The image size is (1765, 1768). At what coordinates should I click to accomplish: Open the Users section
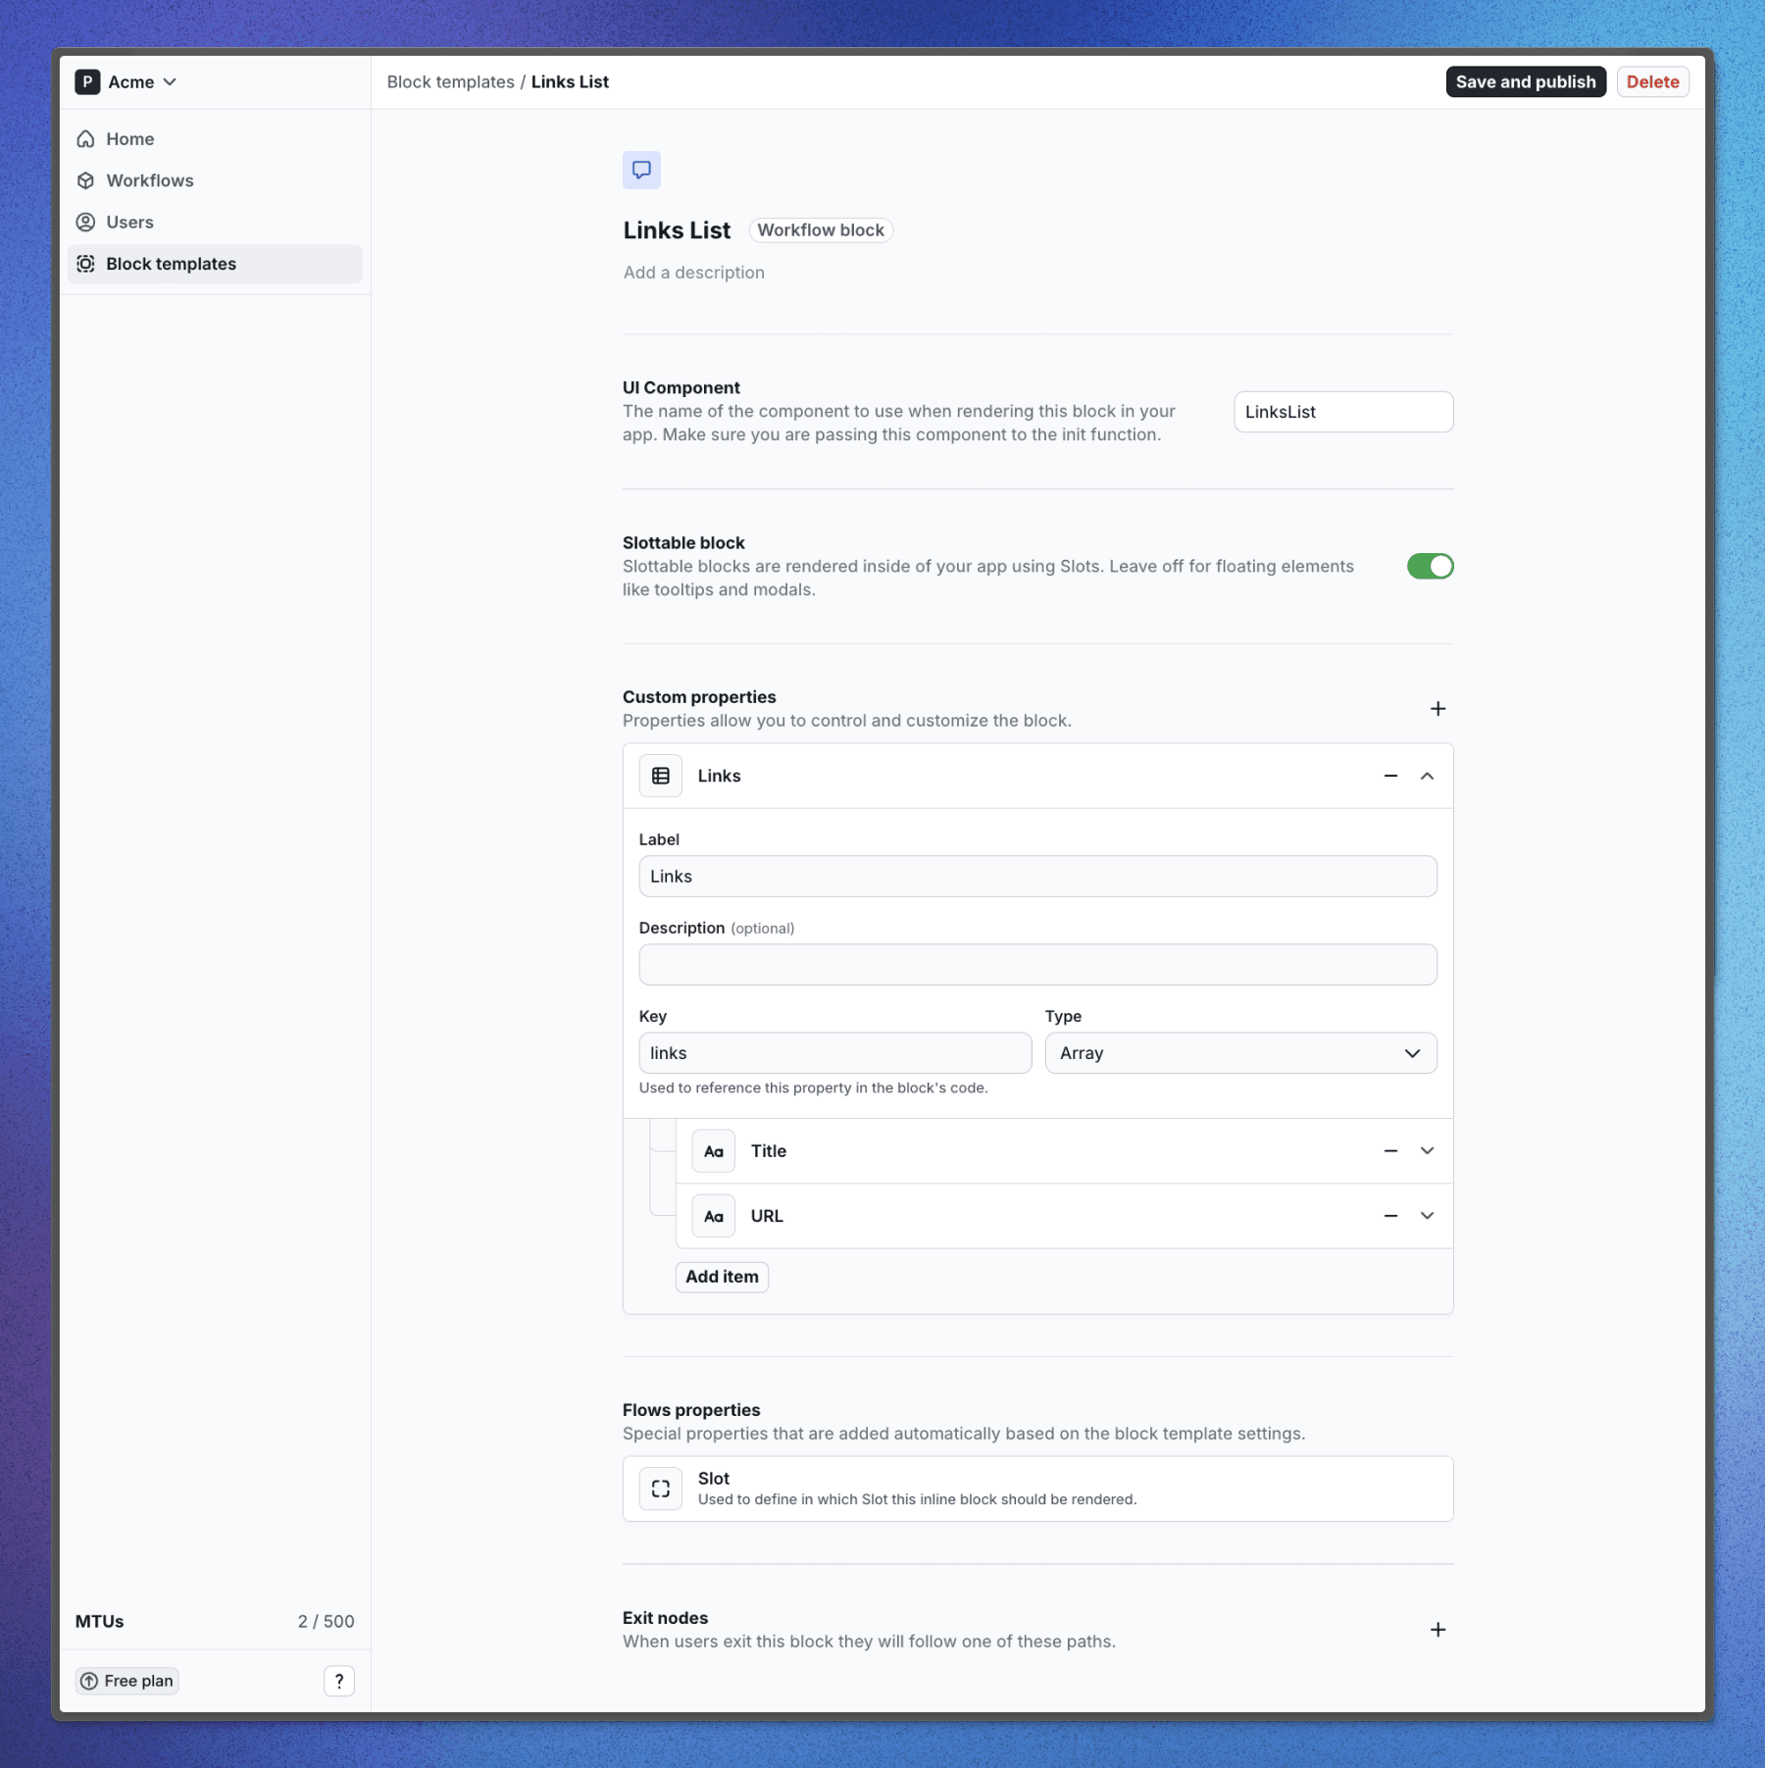[128, 222]
